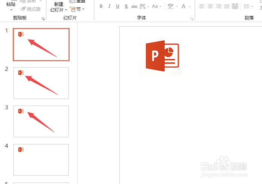Click the font color A icon
This screenshot has width=262, height=184.
point(183,6)
